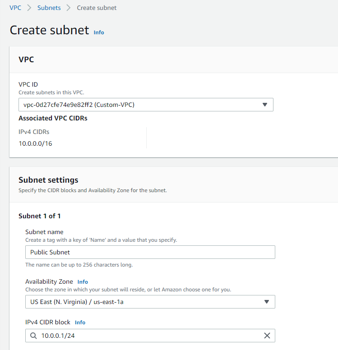Viewport: 338px width, 350px height.
Task: Click inside the 10.0.0.1/24 CIDR text field
Action: pyautogui.click(x=150, y=336)
